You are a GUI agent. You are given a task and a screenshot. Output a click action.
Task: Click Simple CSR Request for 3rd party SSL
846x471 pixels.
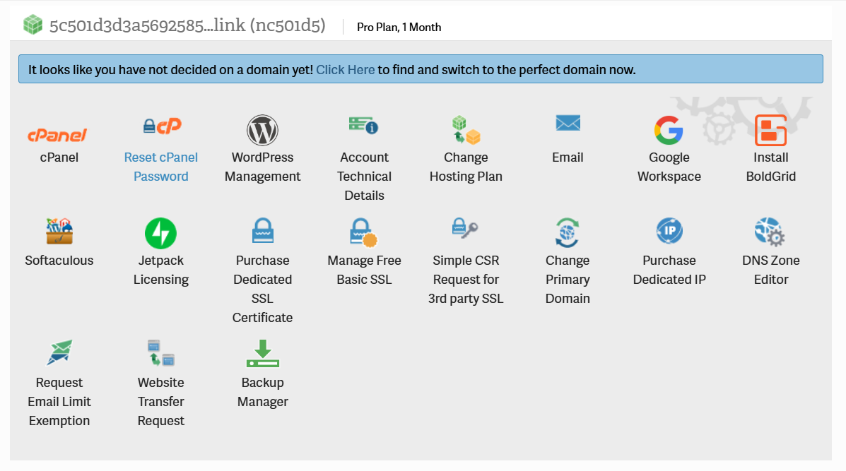[x=466, y=279]
